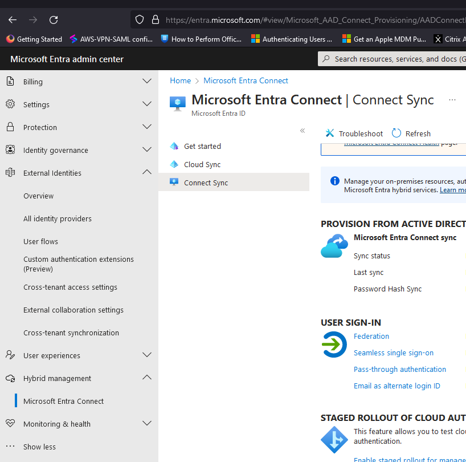Select Cloud Sync in the menu
466x462 pixels.
[202, 164]
